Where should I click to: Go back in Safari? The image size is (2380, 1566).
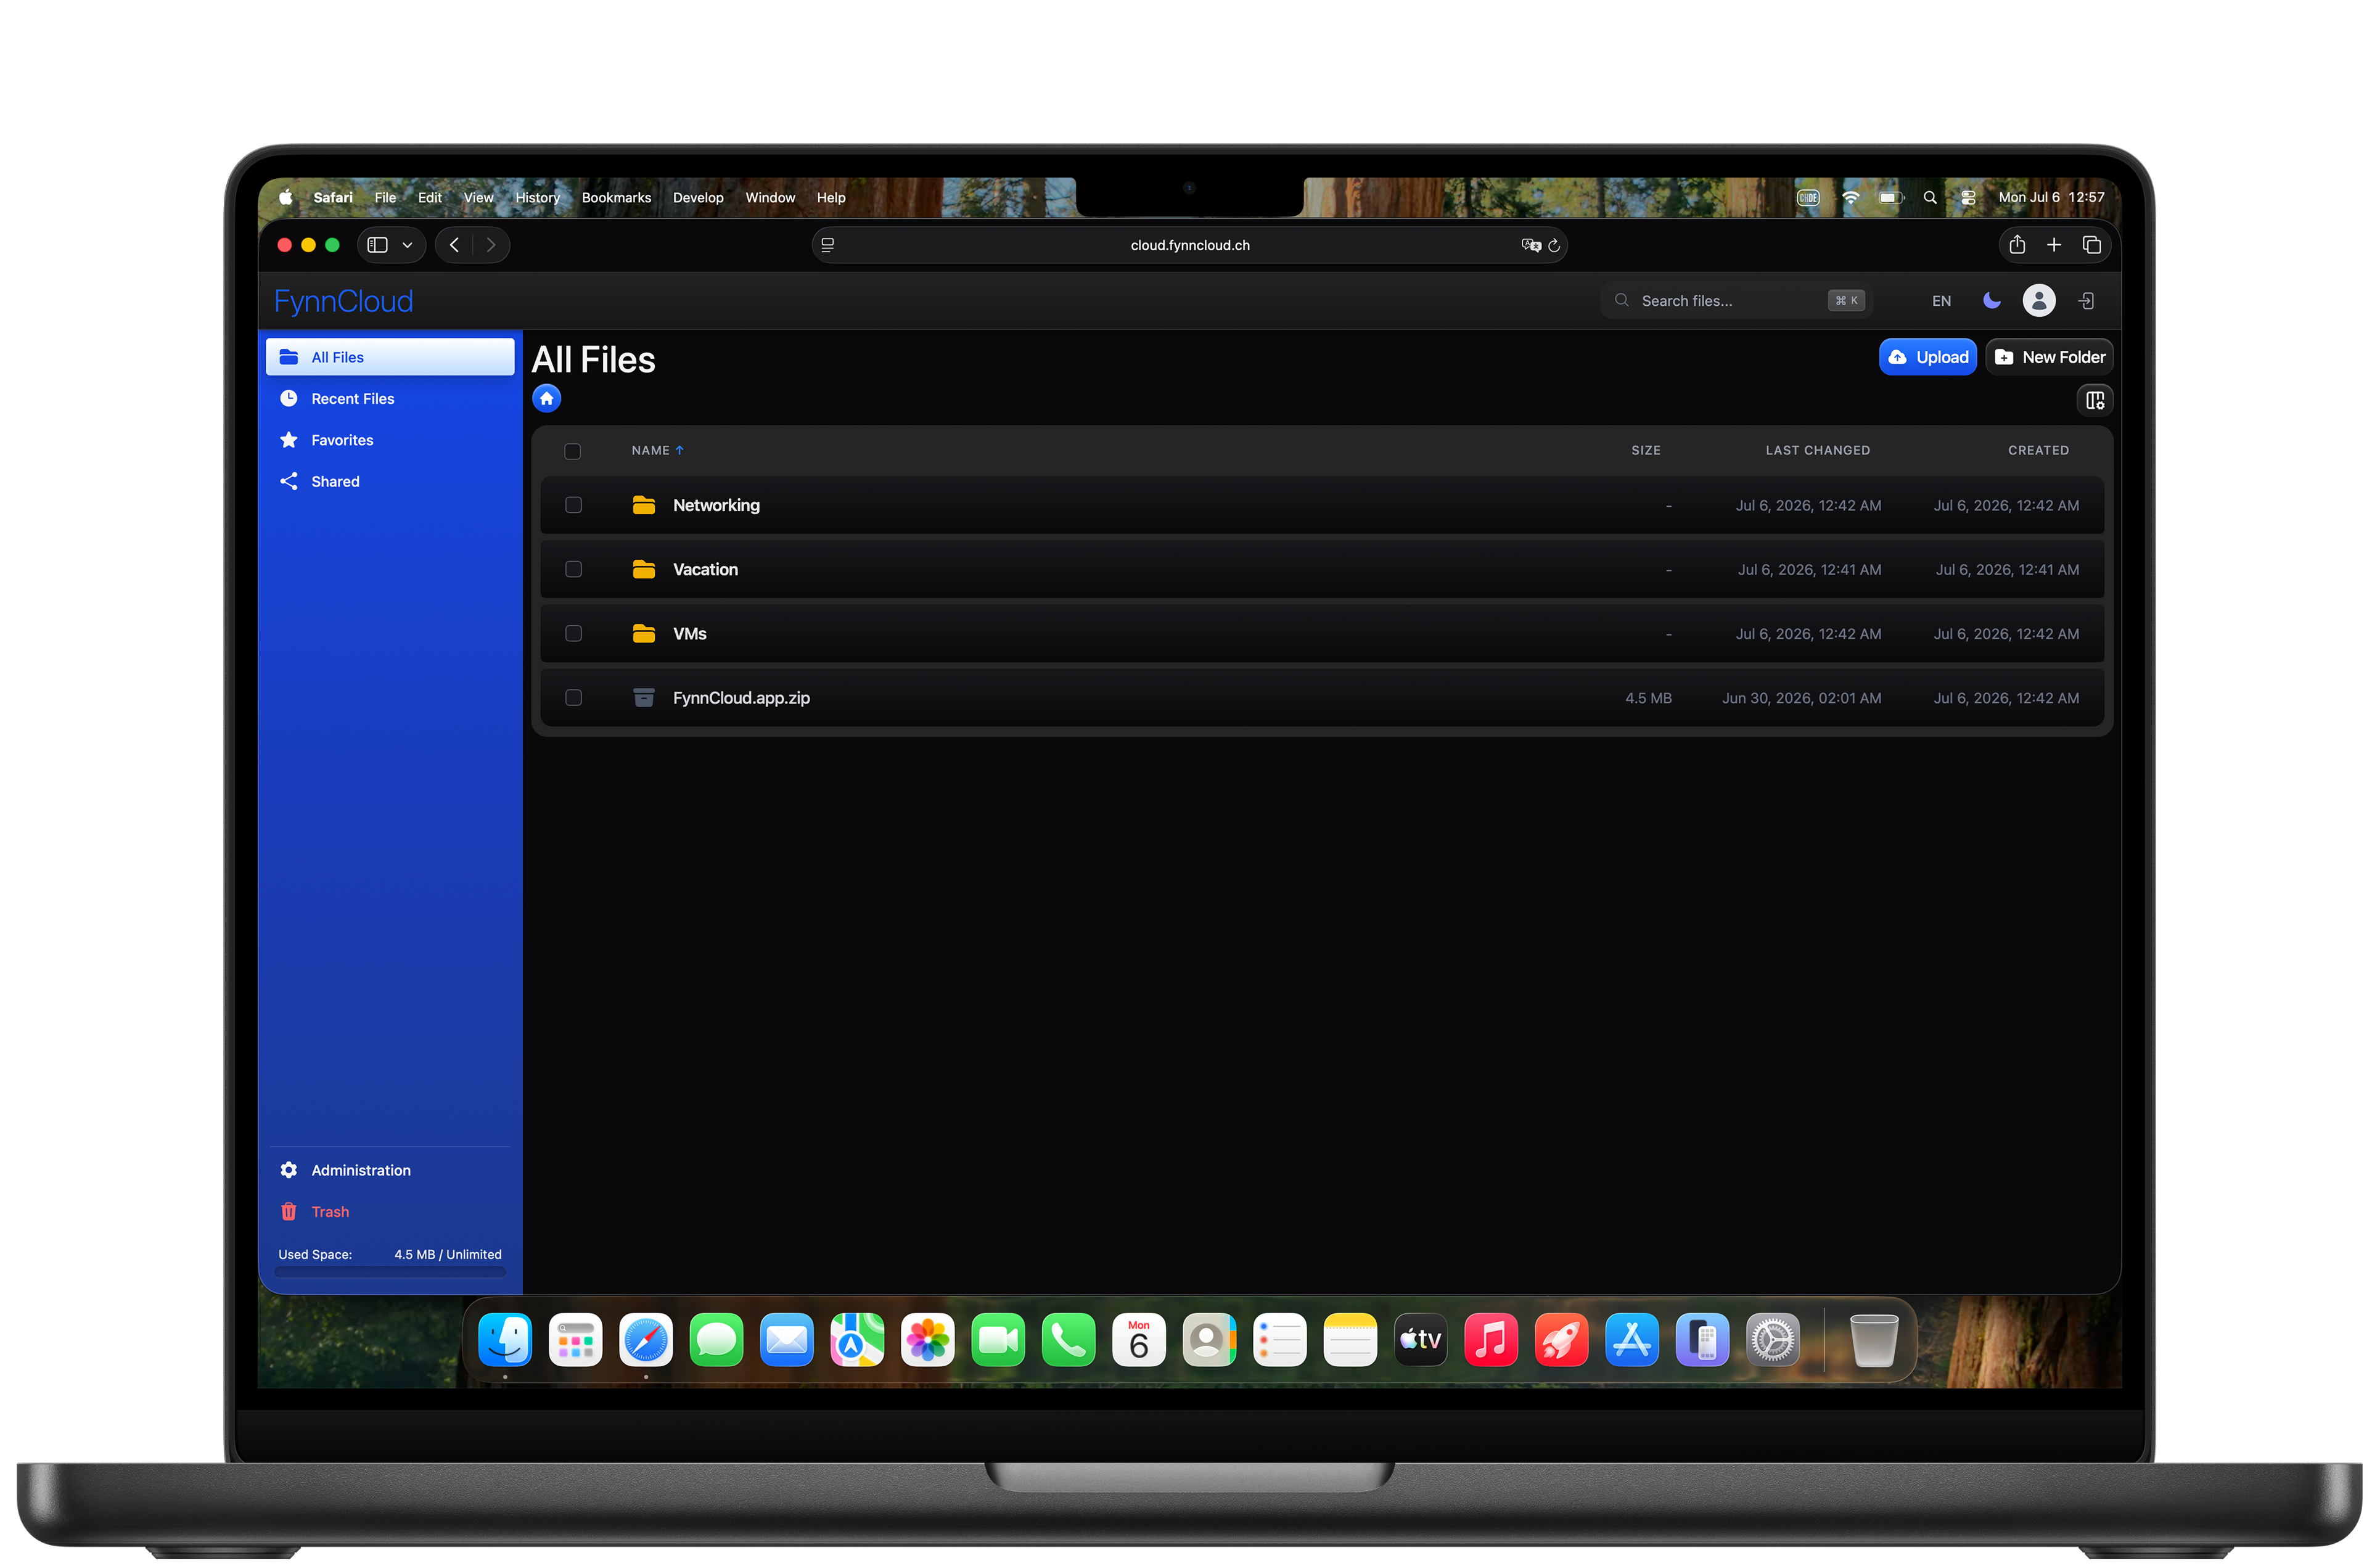coord(454,245)
